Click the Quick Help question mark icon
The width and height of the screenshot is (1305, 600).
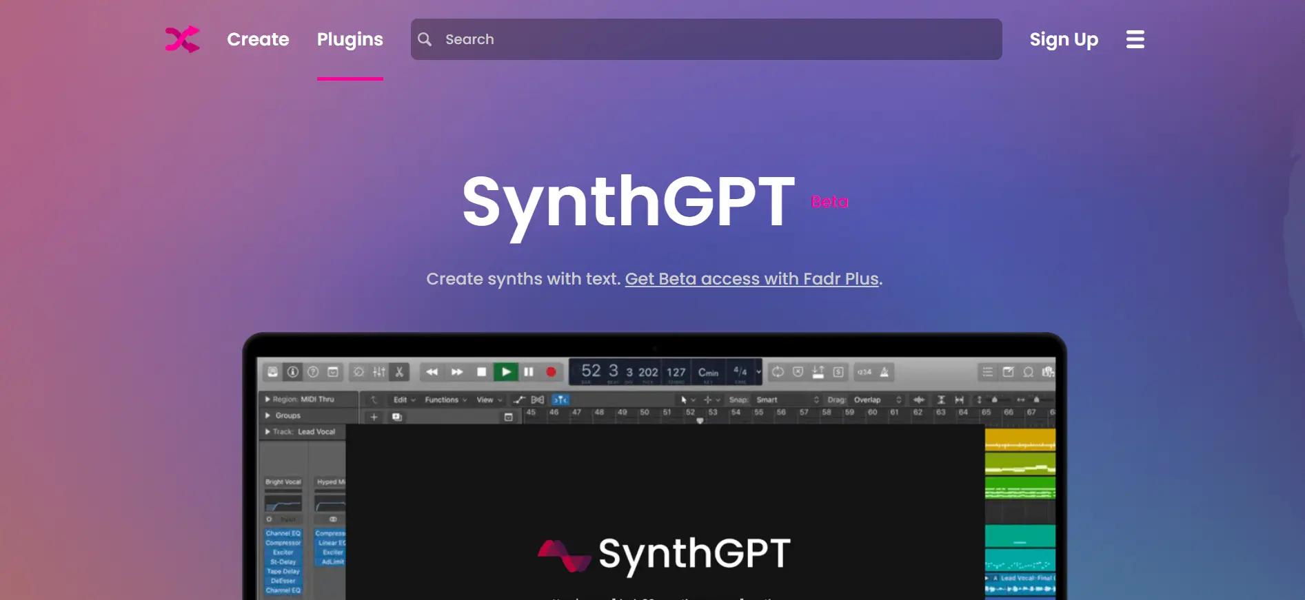(313, 372)
